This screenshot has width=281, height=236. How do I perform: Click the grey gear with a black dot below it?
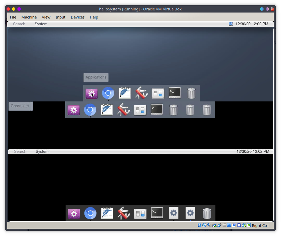174,213
